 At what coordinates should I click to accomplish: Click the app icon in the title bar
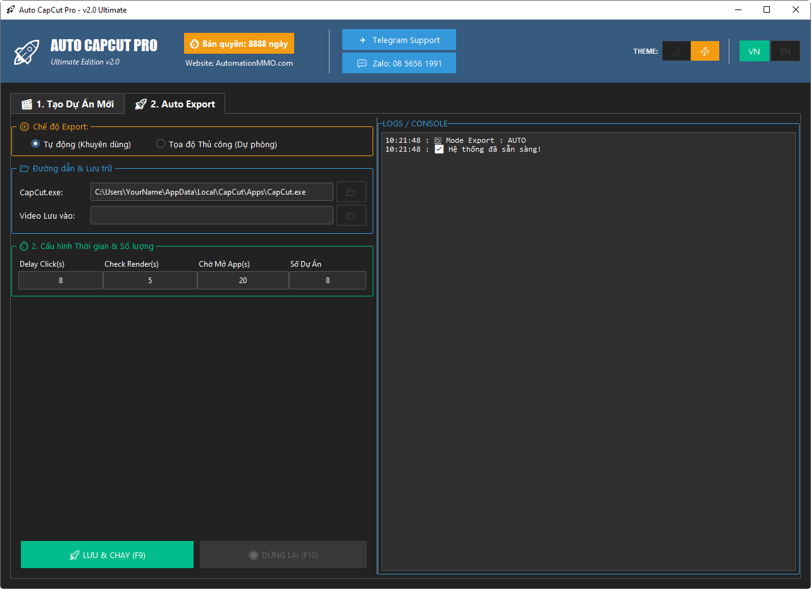tap(11, 9)
